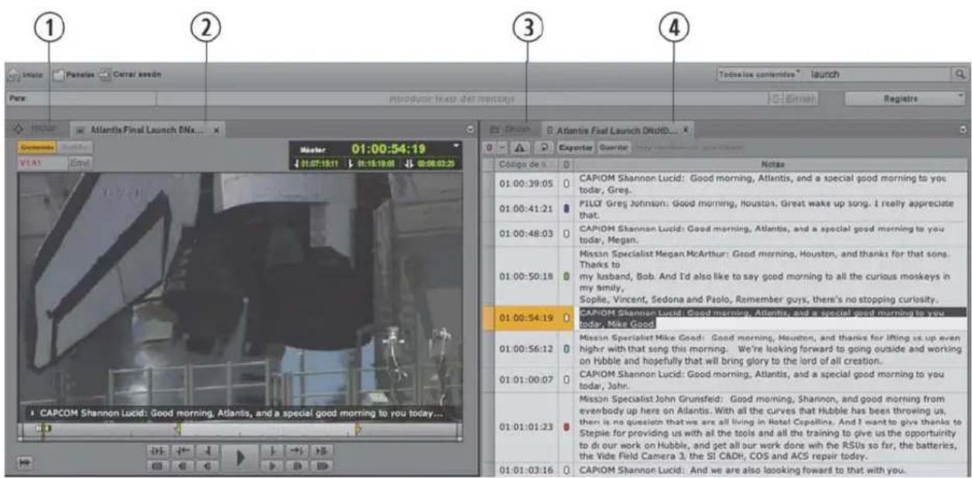Sort by the 'Código de tiempo' column header
This screenshot has height=478, width=972.
click(526, 164)
